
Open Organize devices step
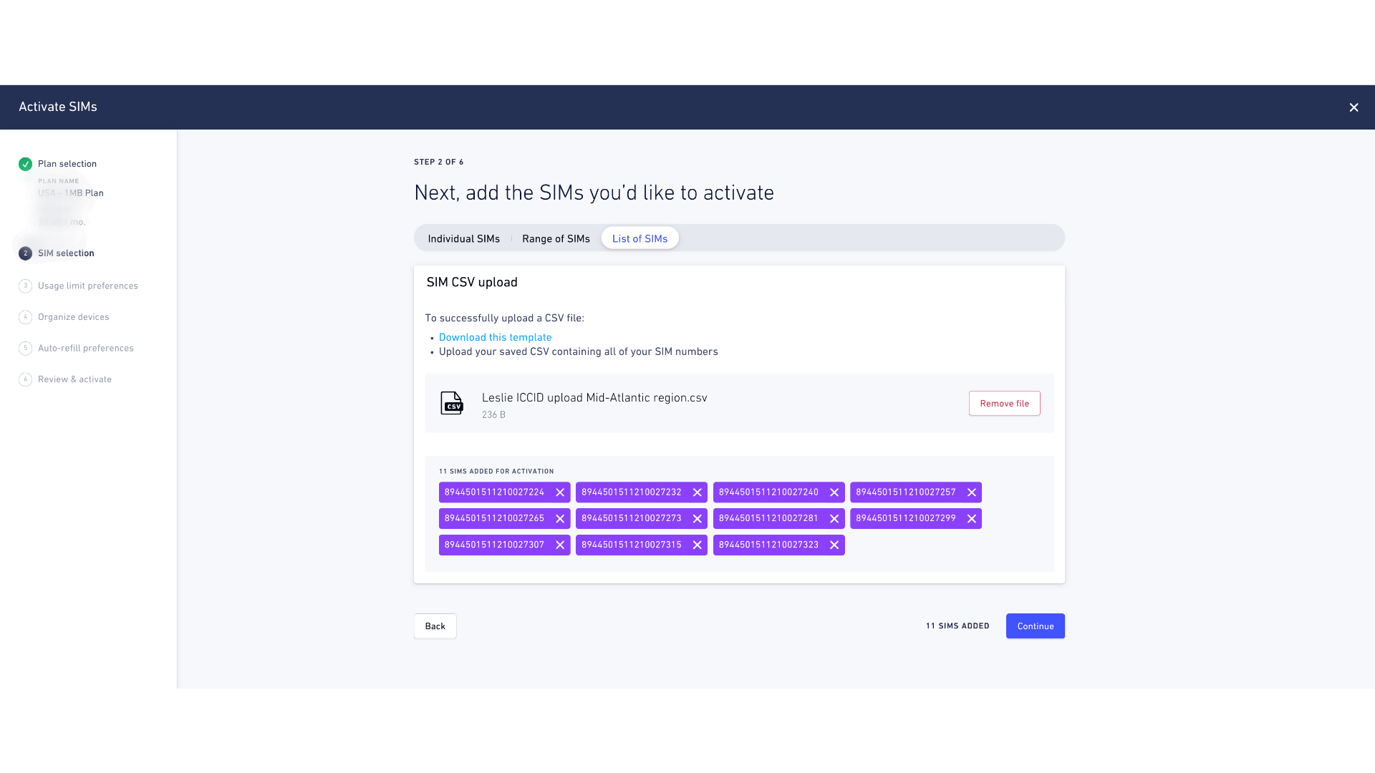(x=74, y=317)
